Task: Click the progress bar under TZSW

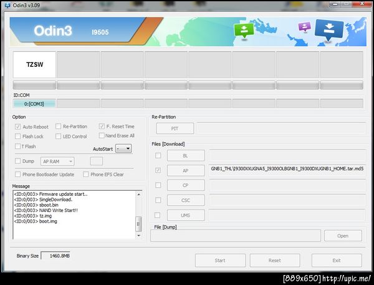Action: click(x=34, y=85)
